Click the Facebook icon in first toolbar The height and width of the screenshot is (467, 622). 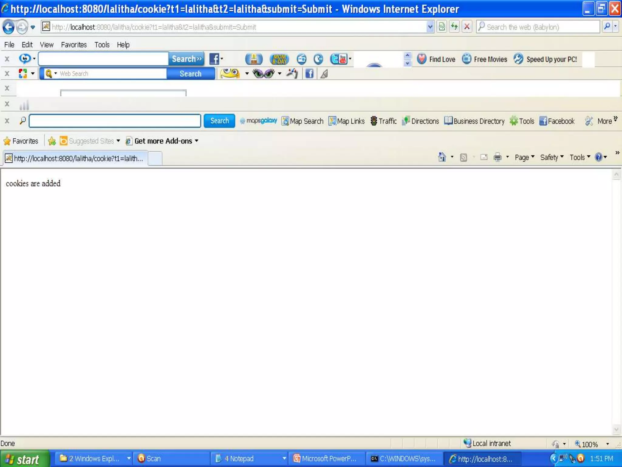(x=214, y=59)
